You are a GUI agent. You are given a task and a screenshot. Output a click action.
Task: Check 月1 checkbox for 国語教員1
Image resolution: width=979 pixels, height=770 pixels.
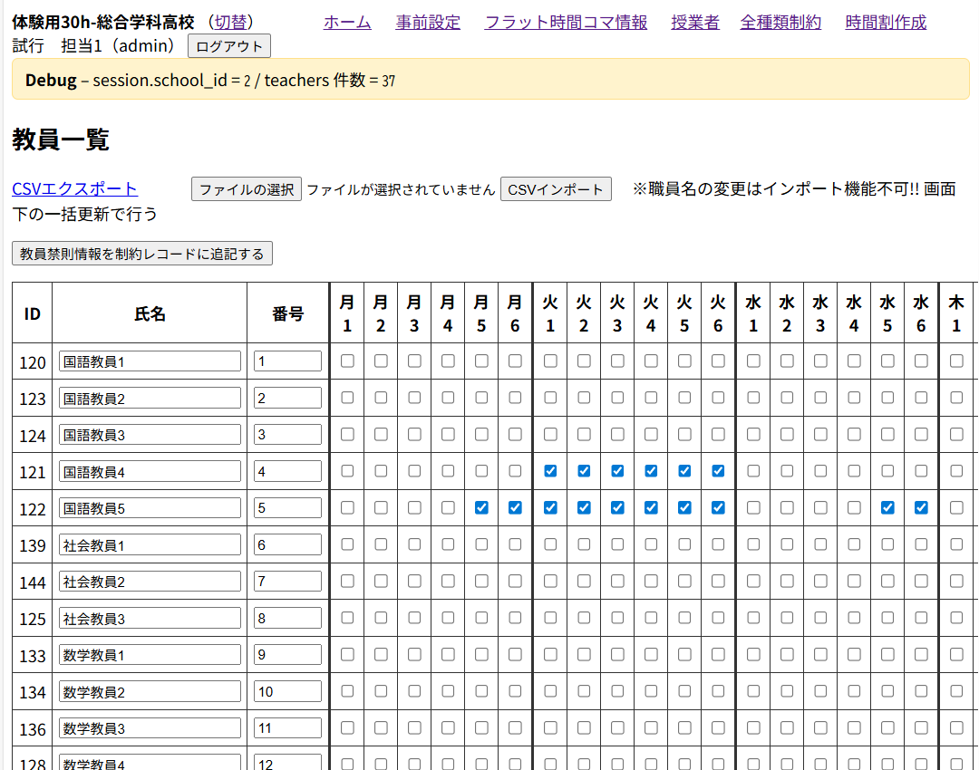tap(347, 361)
